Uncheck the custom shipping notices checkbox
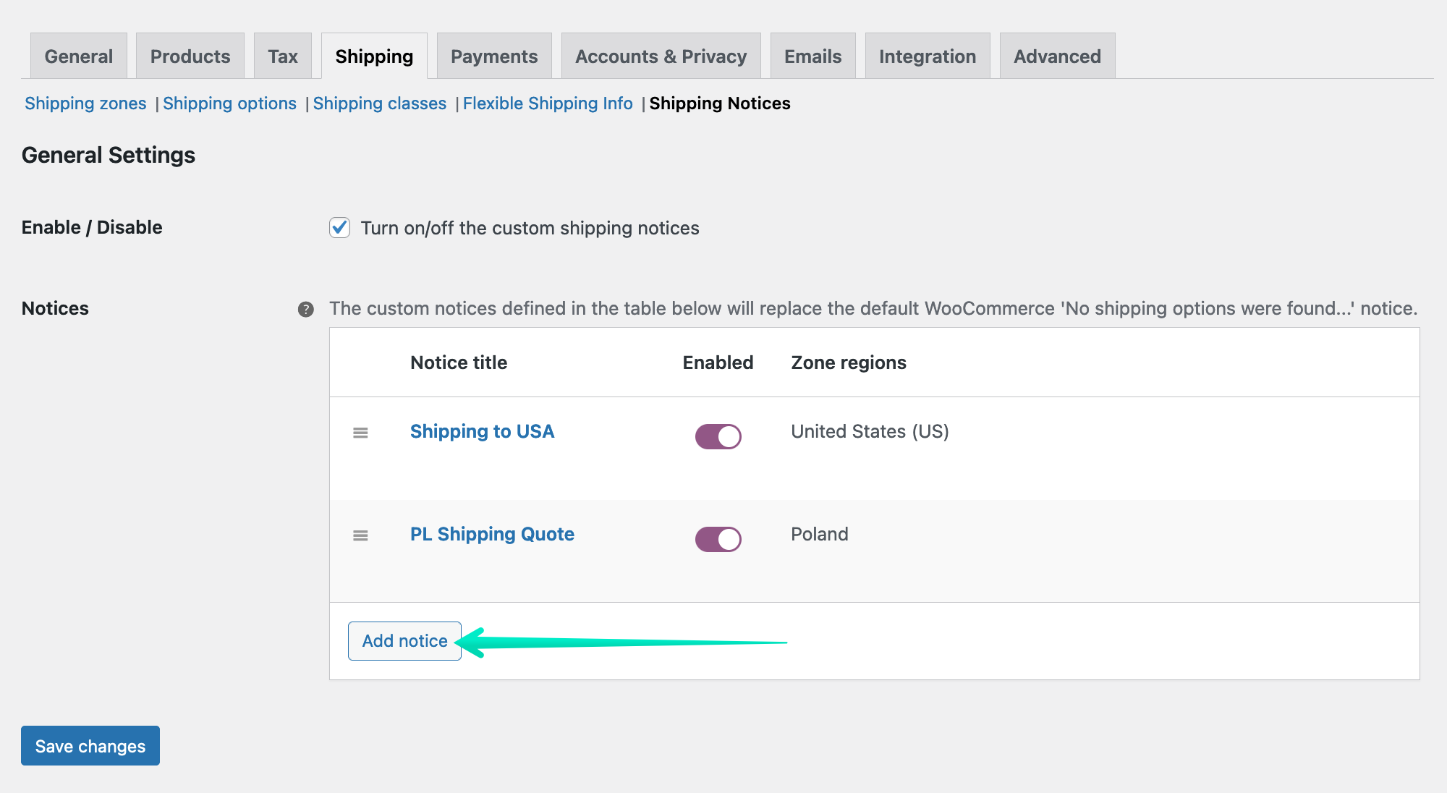This screenshot has width=1447, height=793. [x=340, y=228]
